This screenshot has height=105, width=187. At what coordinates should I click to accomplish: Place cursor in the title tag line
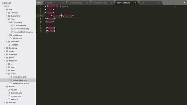pos(62,15)
